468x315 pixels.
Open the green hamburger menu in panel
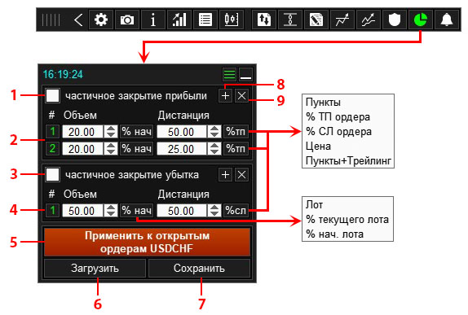tap(230, 74)
